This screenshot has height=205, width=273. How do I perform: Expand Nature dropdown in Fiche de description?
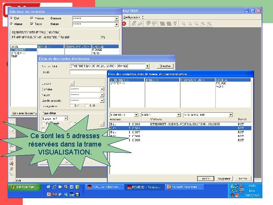[x=102, y=95]
